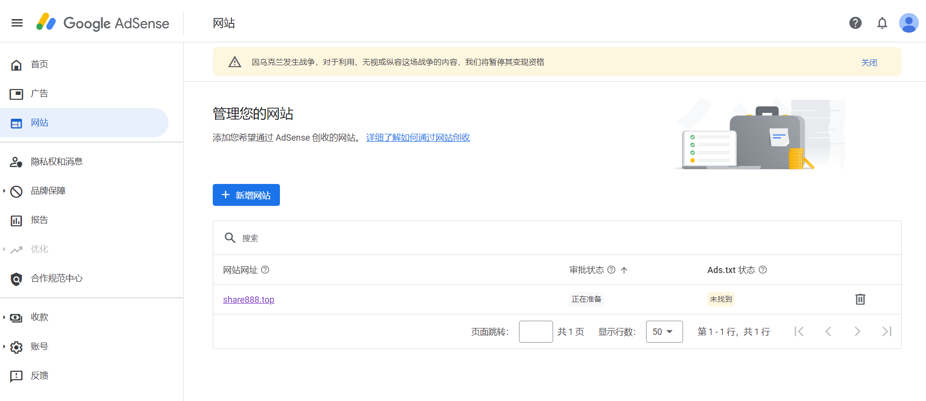The width and height of the screenshot is (926, 401).
Task: Open the help question mark icon
Action: pyautogui.click(x=855, y=23)
